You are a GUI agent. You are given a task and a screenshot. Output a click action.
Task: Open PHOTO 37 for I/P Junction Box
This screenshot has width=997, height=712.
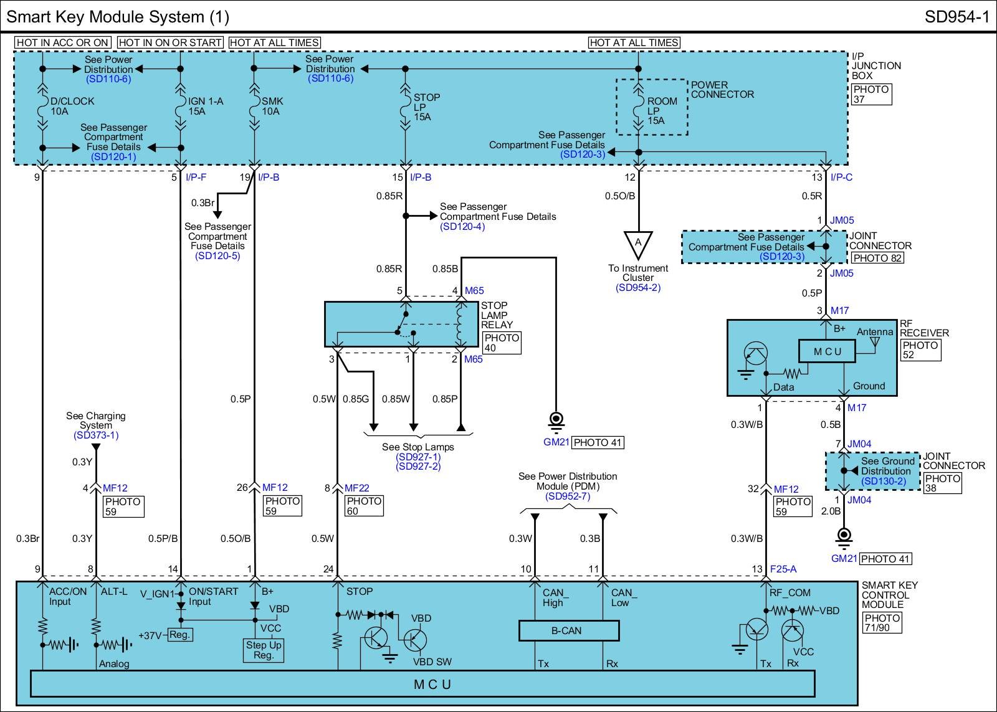click(871, 94)
